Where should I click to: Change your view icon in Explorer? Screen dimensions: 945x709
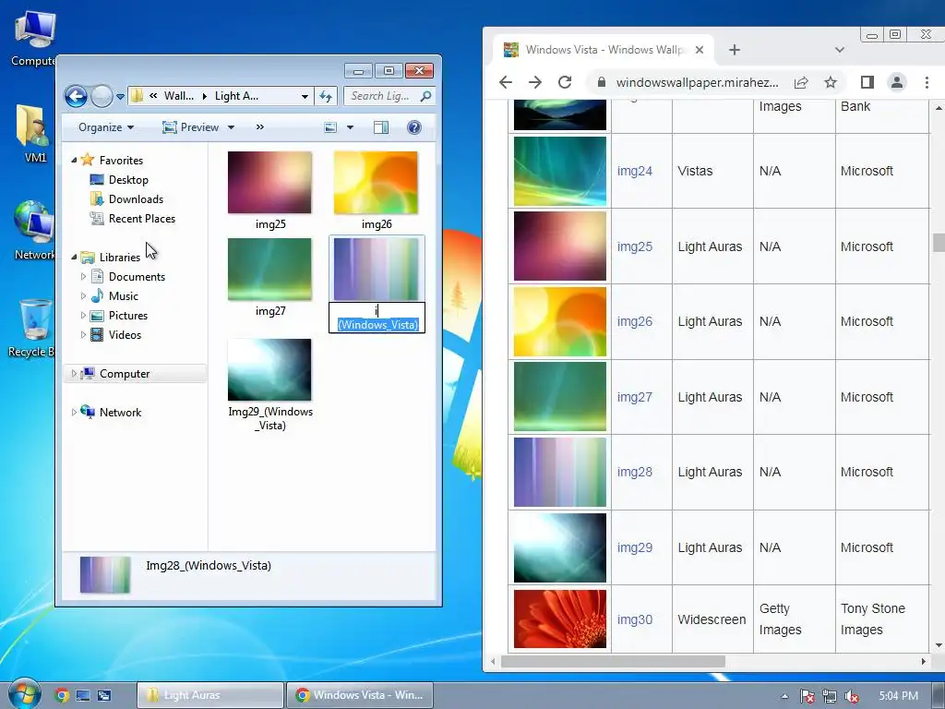[x=330, y=127]
